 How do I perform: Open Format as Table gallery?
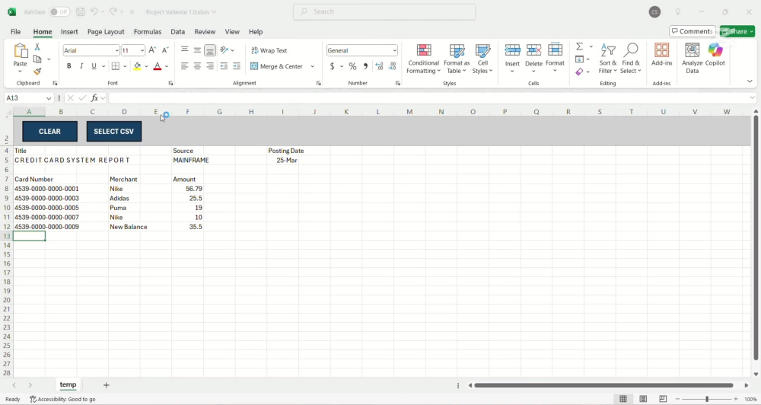coord(456,59)
